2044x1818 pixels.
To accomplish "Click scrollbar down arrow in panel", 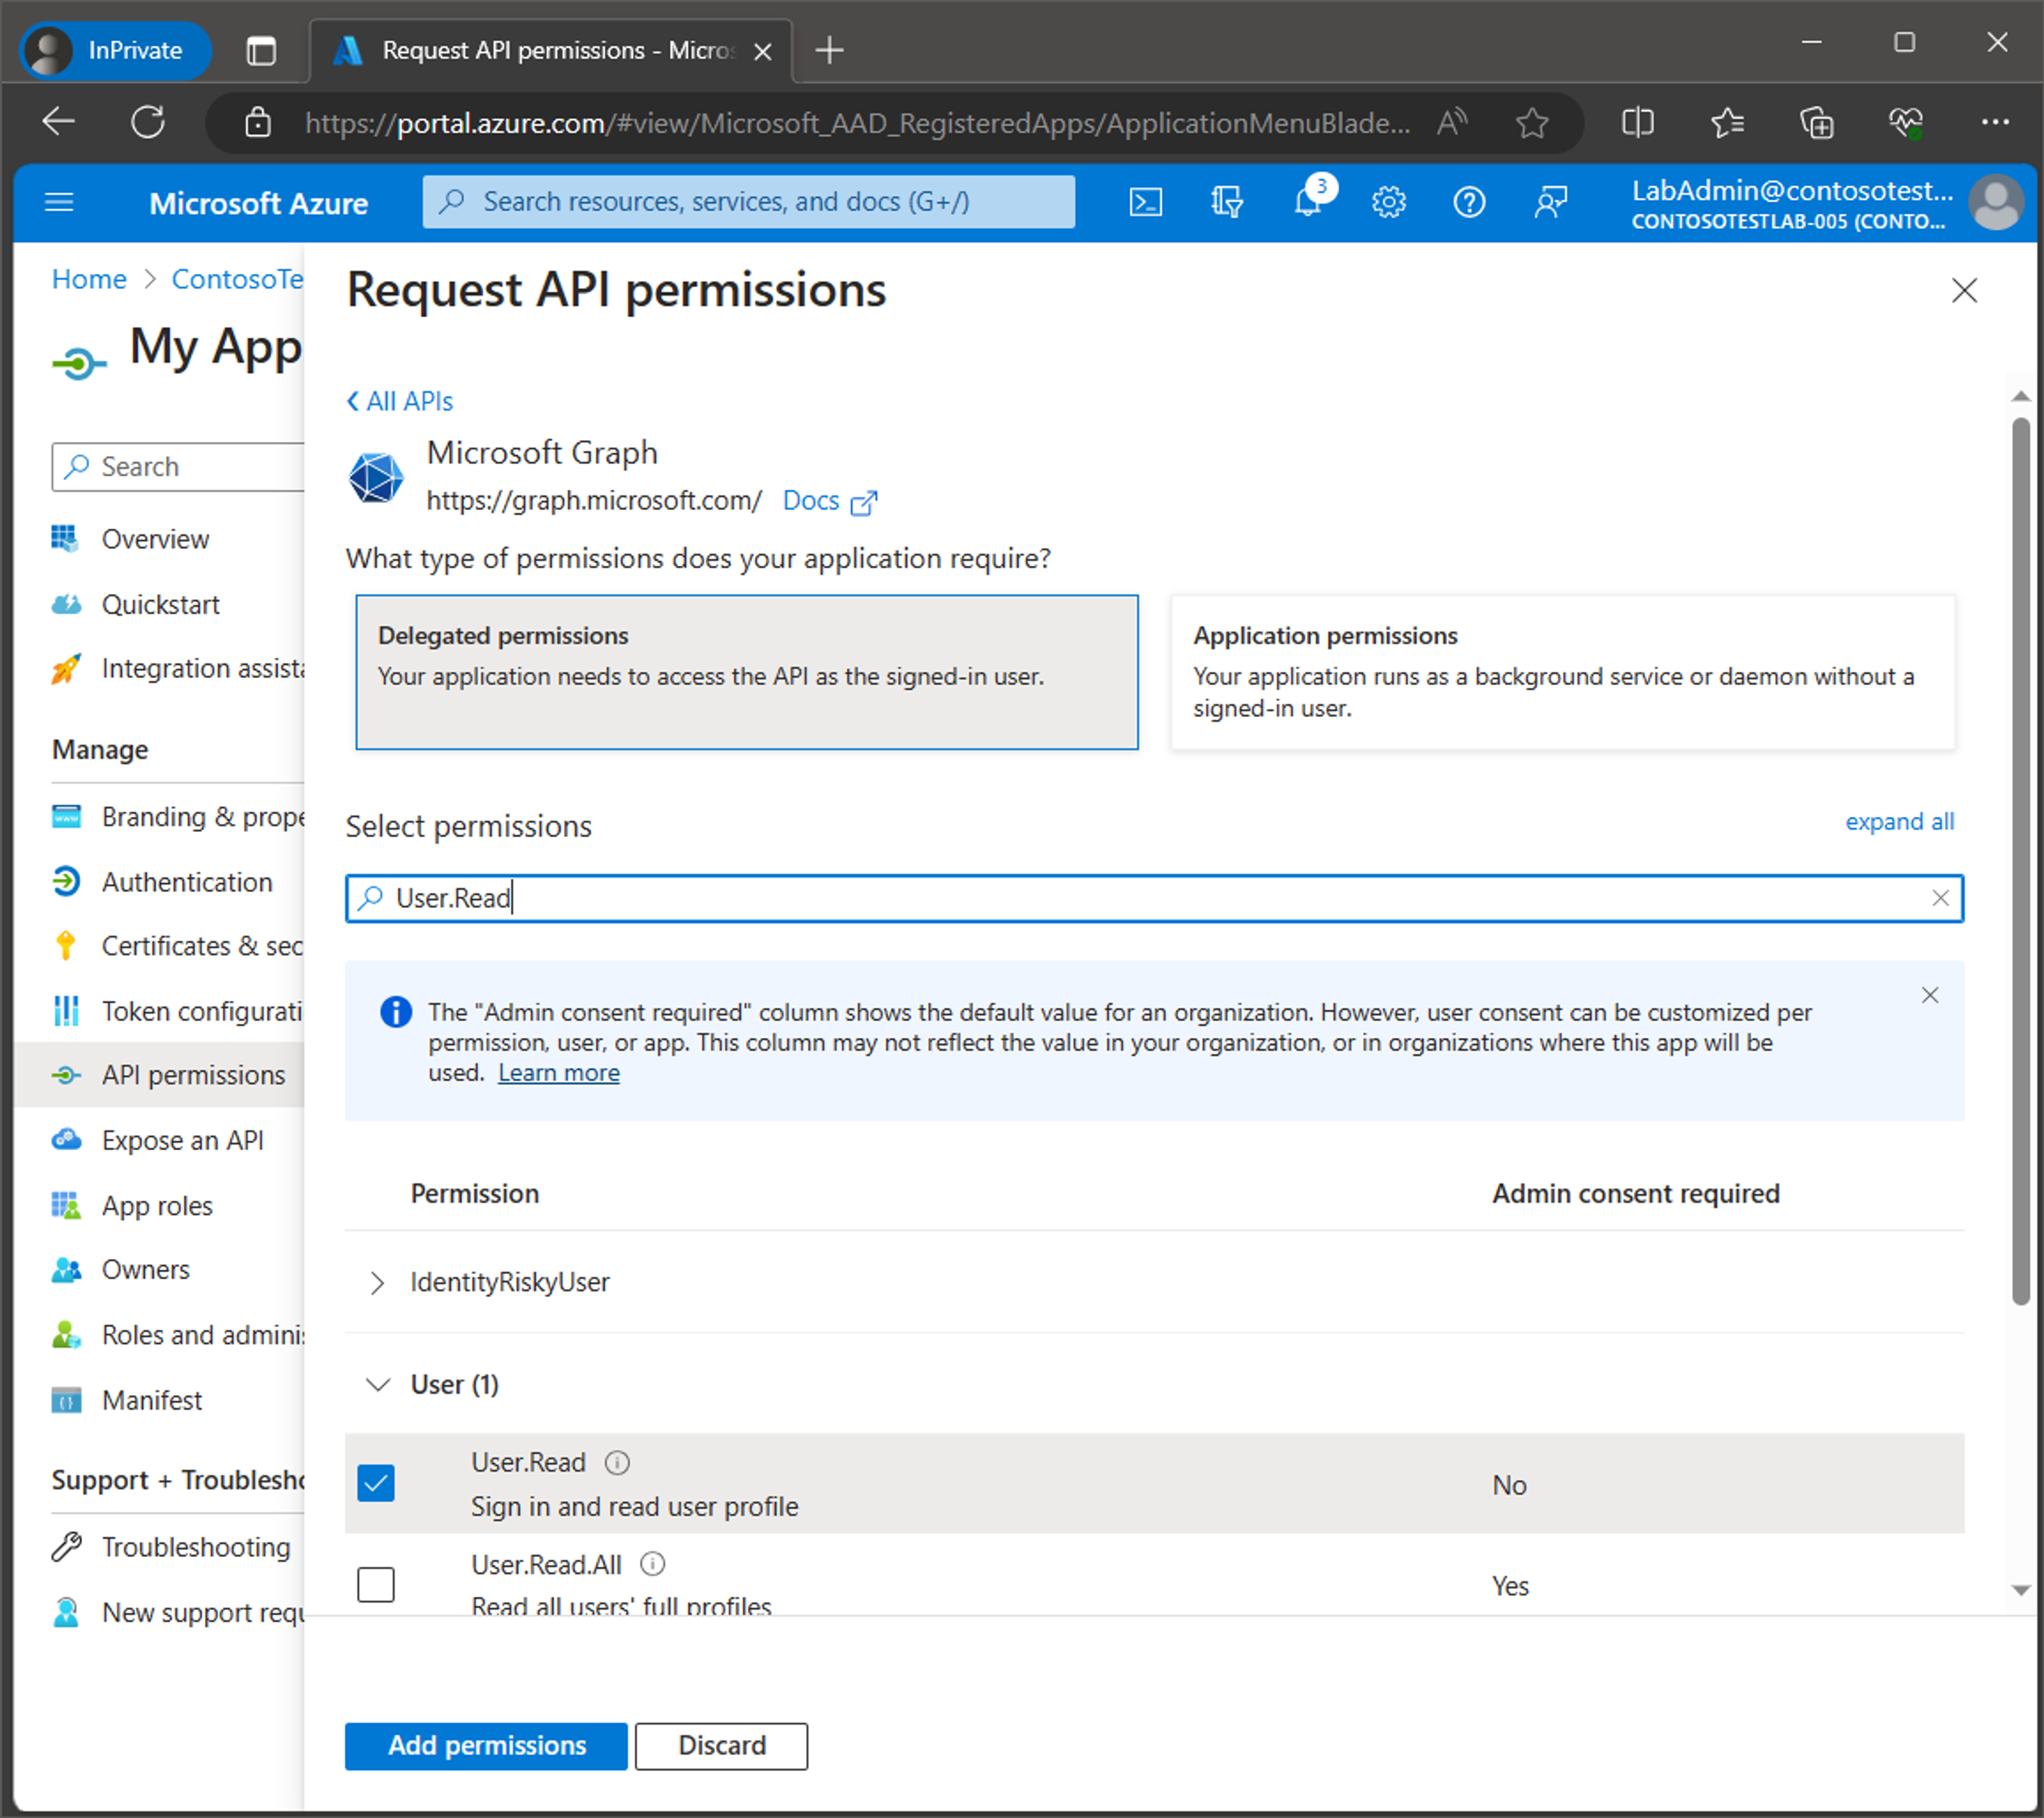I will [2020, 1591].
